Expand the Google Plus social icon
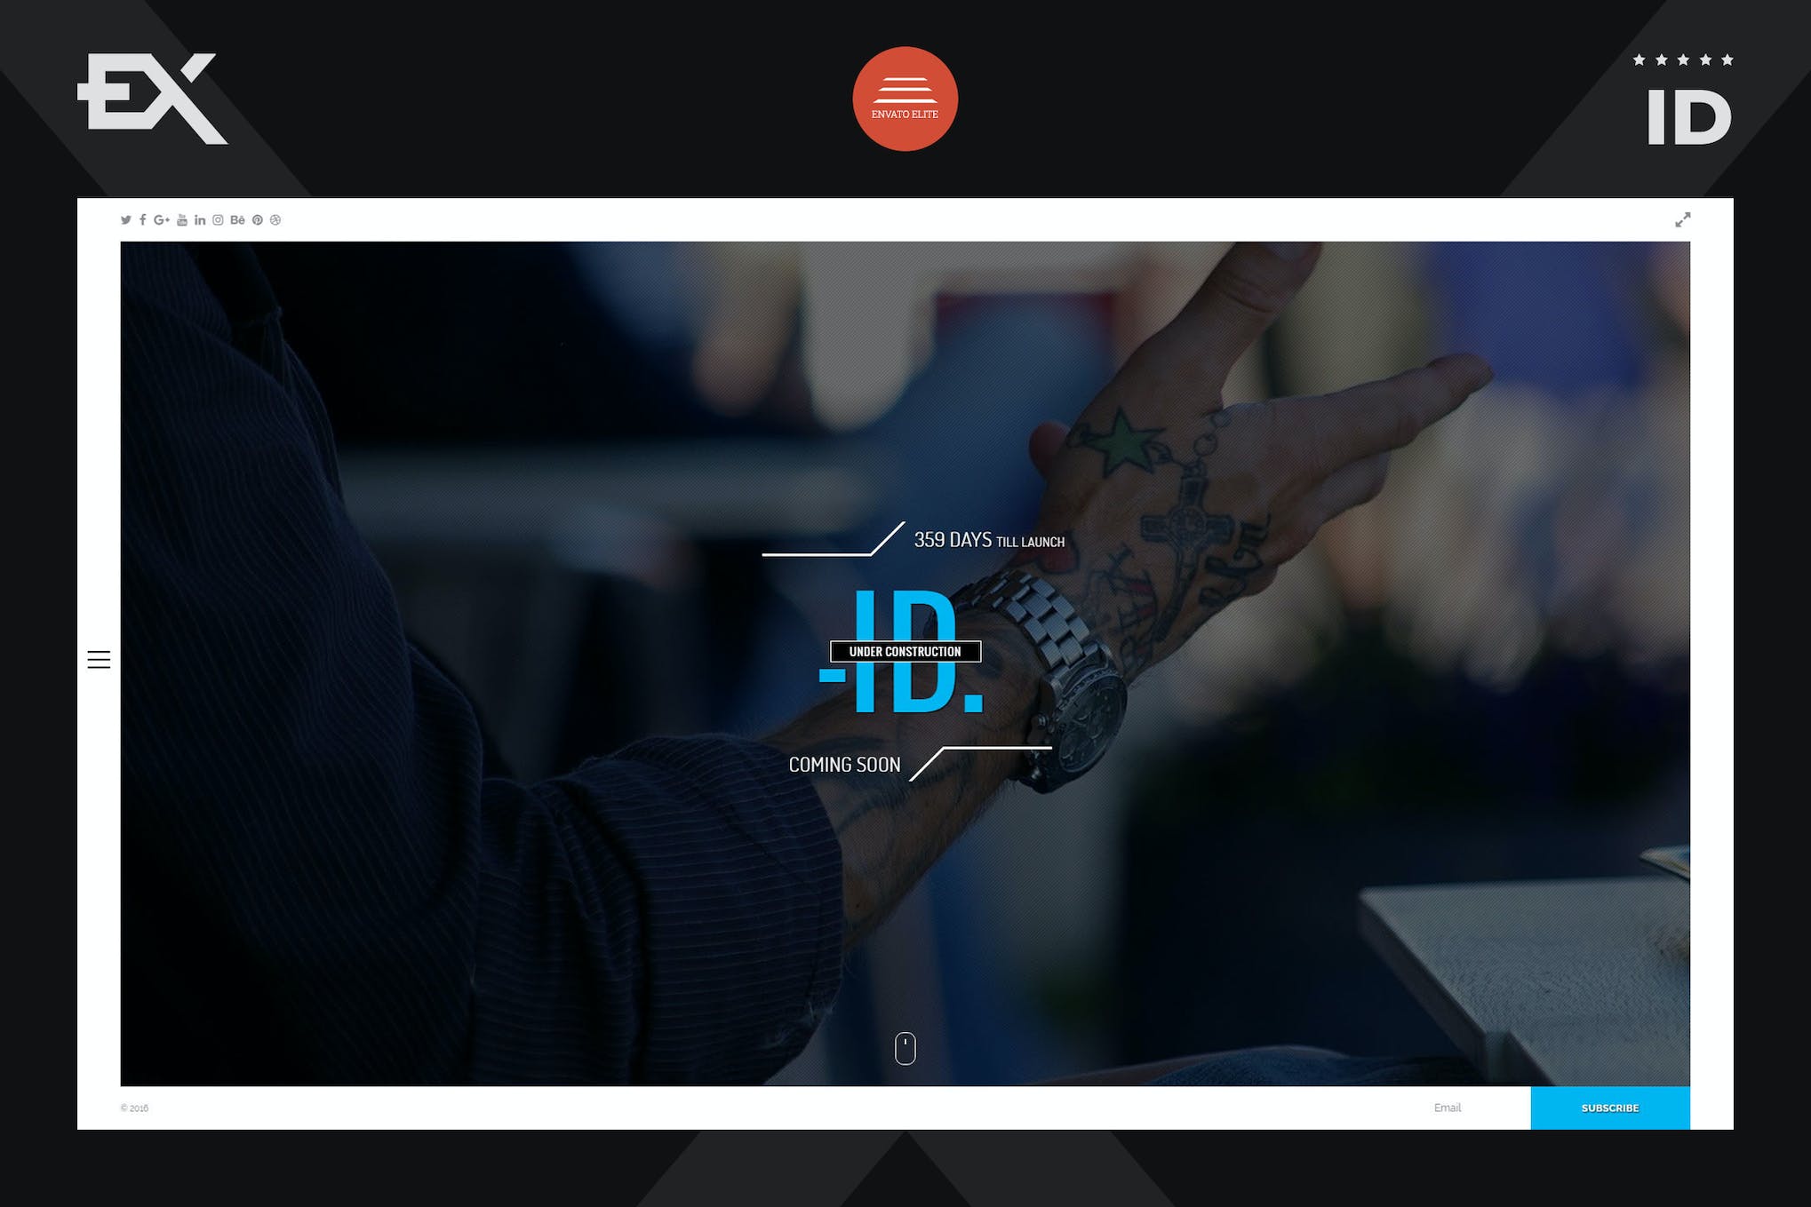Viewport: 1811px width, 1207px height. (163, 219)
